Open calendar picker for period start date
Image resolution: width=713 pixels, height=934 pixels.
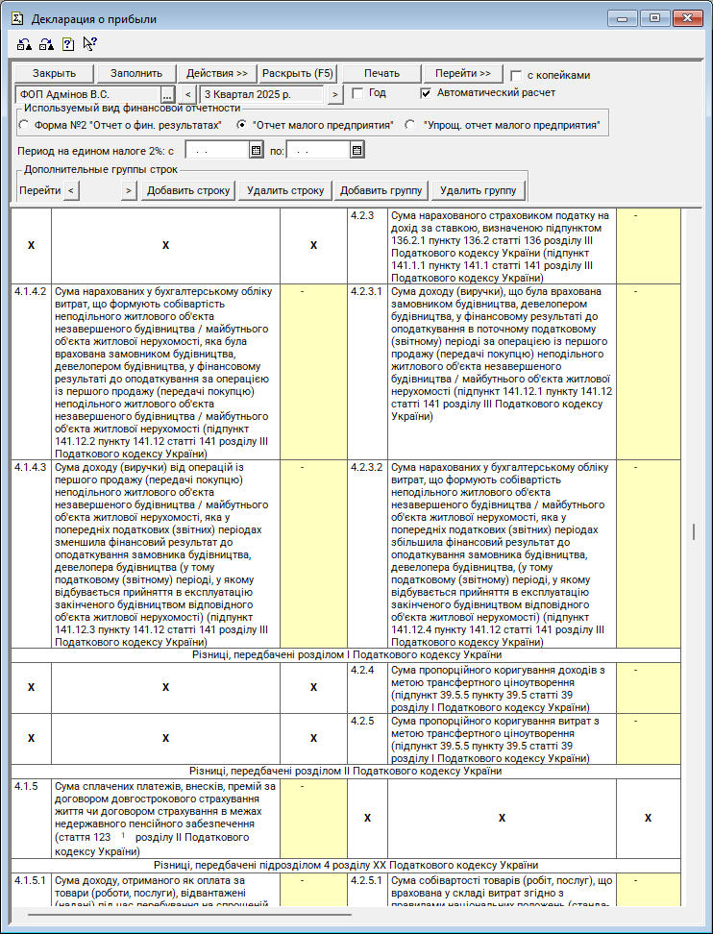(x=256, y=150)
